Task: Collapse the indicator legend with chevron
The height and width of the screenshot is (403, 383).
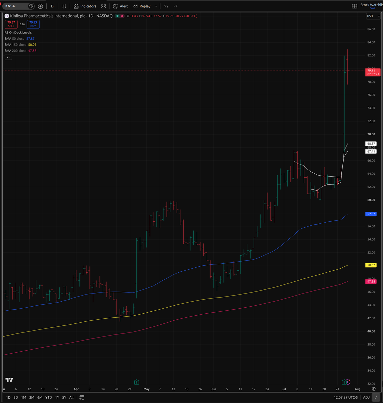Action: coord(8,57)
